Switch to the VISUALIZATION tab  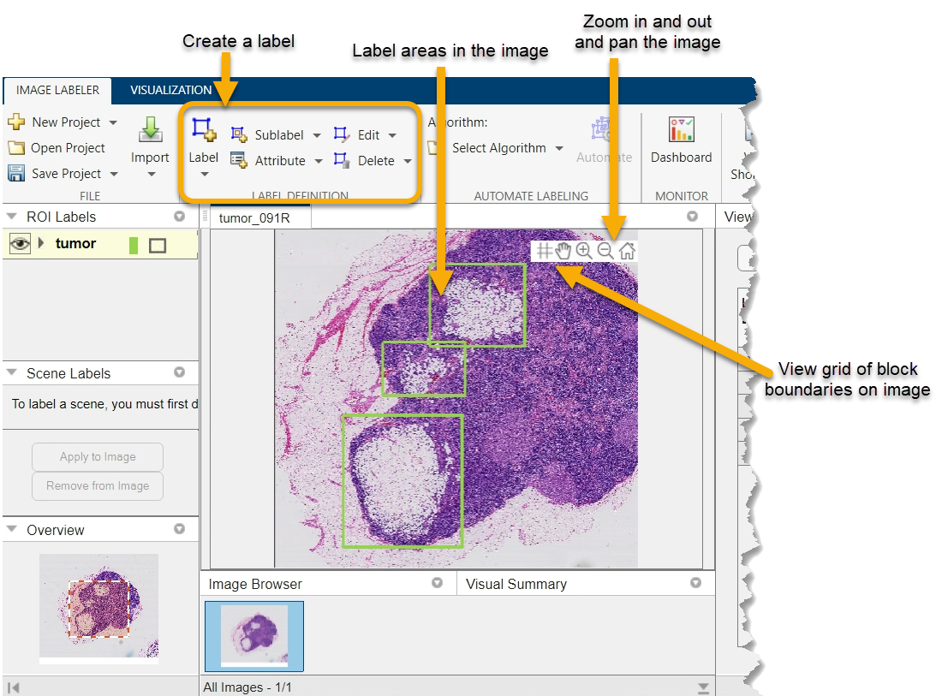click(x=170, y=90)
